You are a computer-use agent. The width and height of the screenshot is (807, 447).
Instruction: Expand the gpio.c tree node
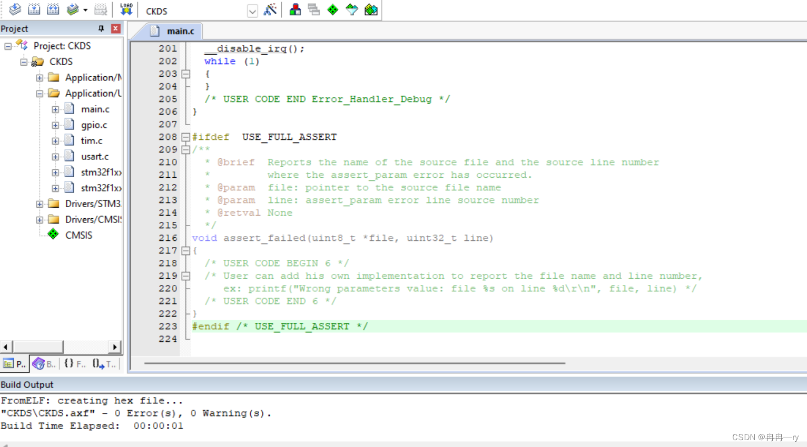click(55, 125)
